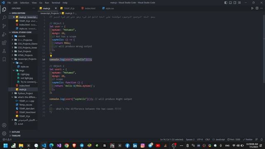Open Explorer More Actions ellipsis
This screenshot has height=149, width=265.
pyautogui.click(x=34, y=8)
